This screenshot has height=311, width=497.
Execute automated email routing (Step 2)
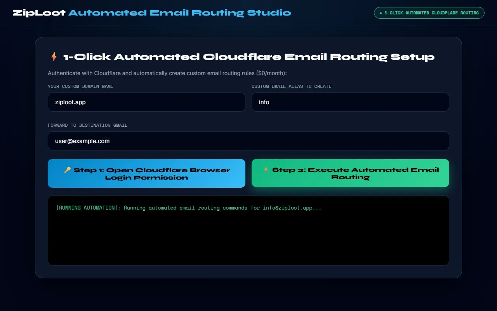click(x=350, y=173)
